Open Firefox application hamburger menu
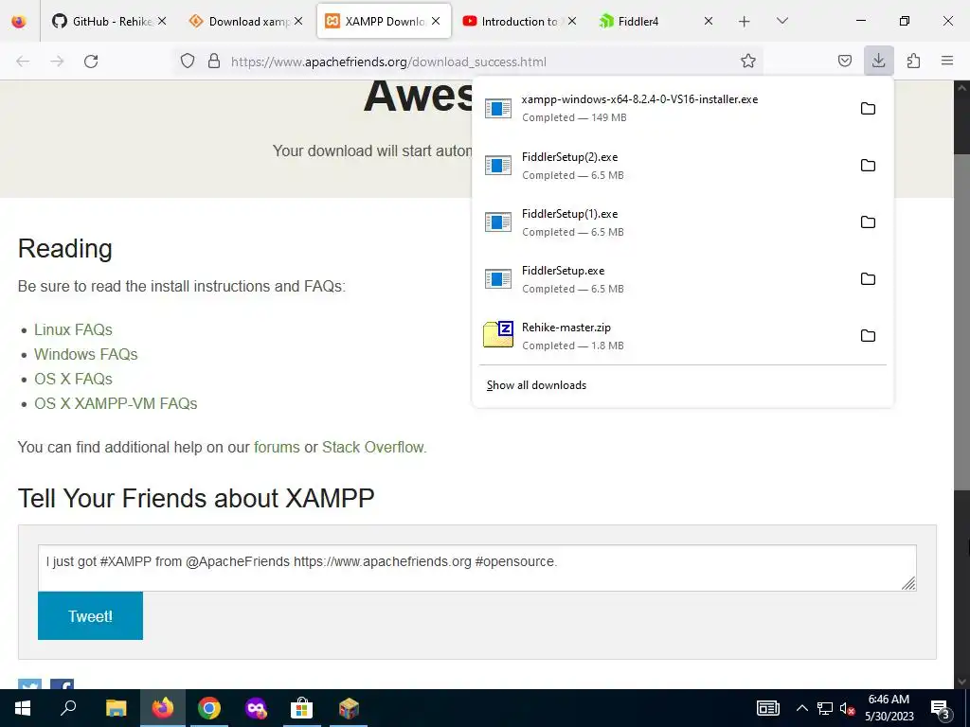 [947, 62]
